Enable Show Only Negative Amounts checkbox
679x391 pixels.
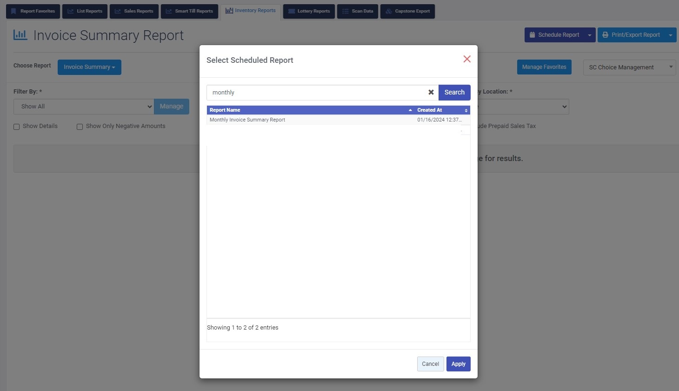click(x=80, y=127)
